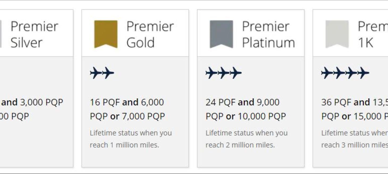Select the Premier Silver heading

(34, 34)
